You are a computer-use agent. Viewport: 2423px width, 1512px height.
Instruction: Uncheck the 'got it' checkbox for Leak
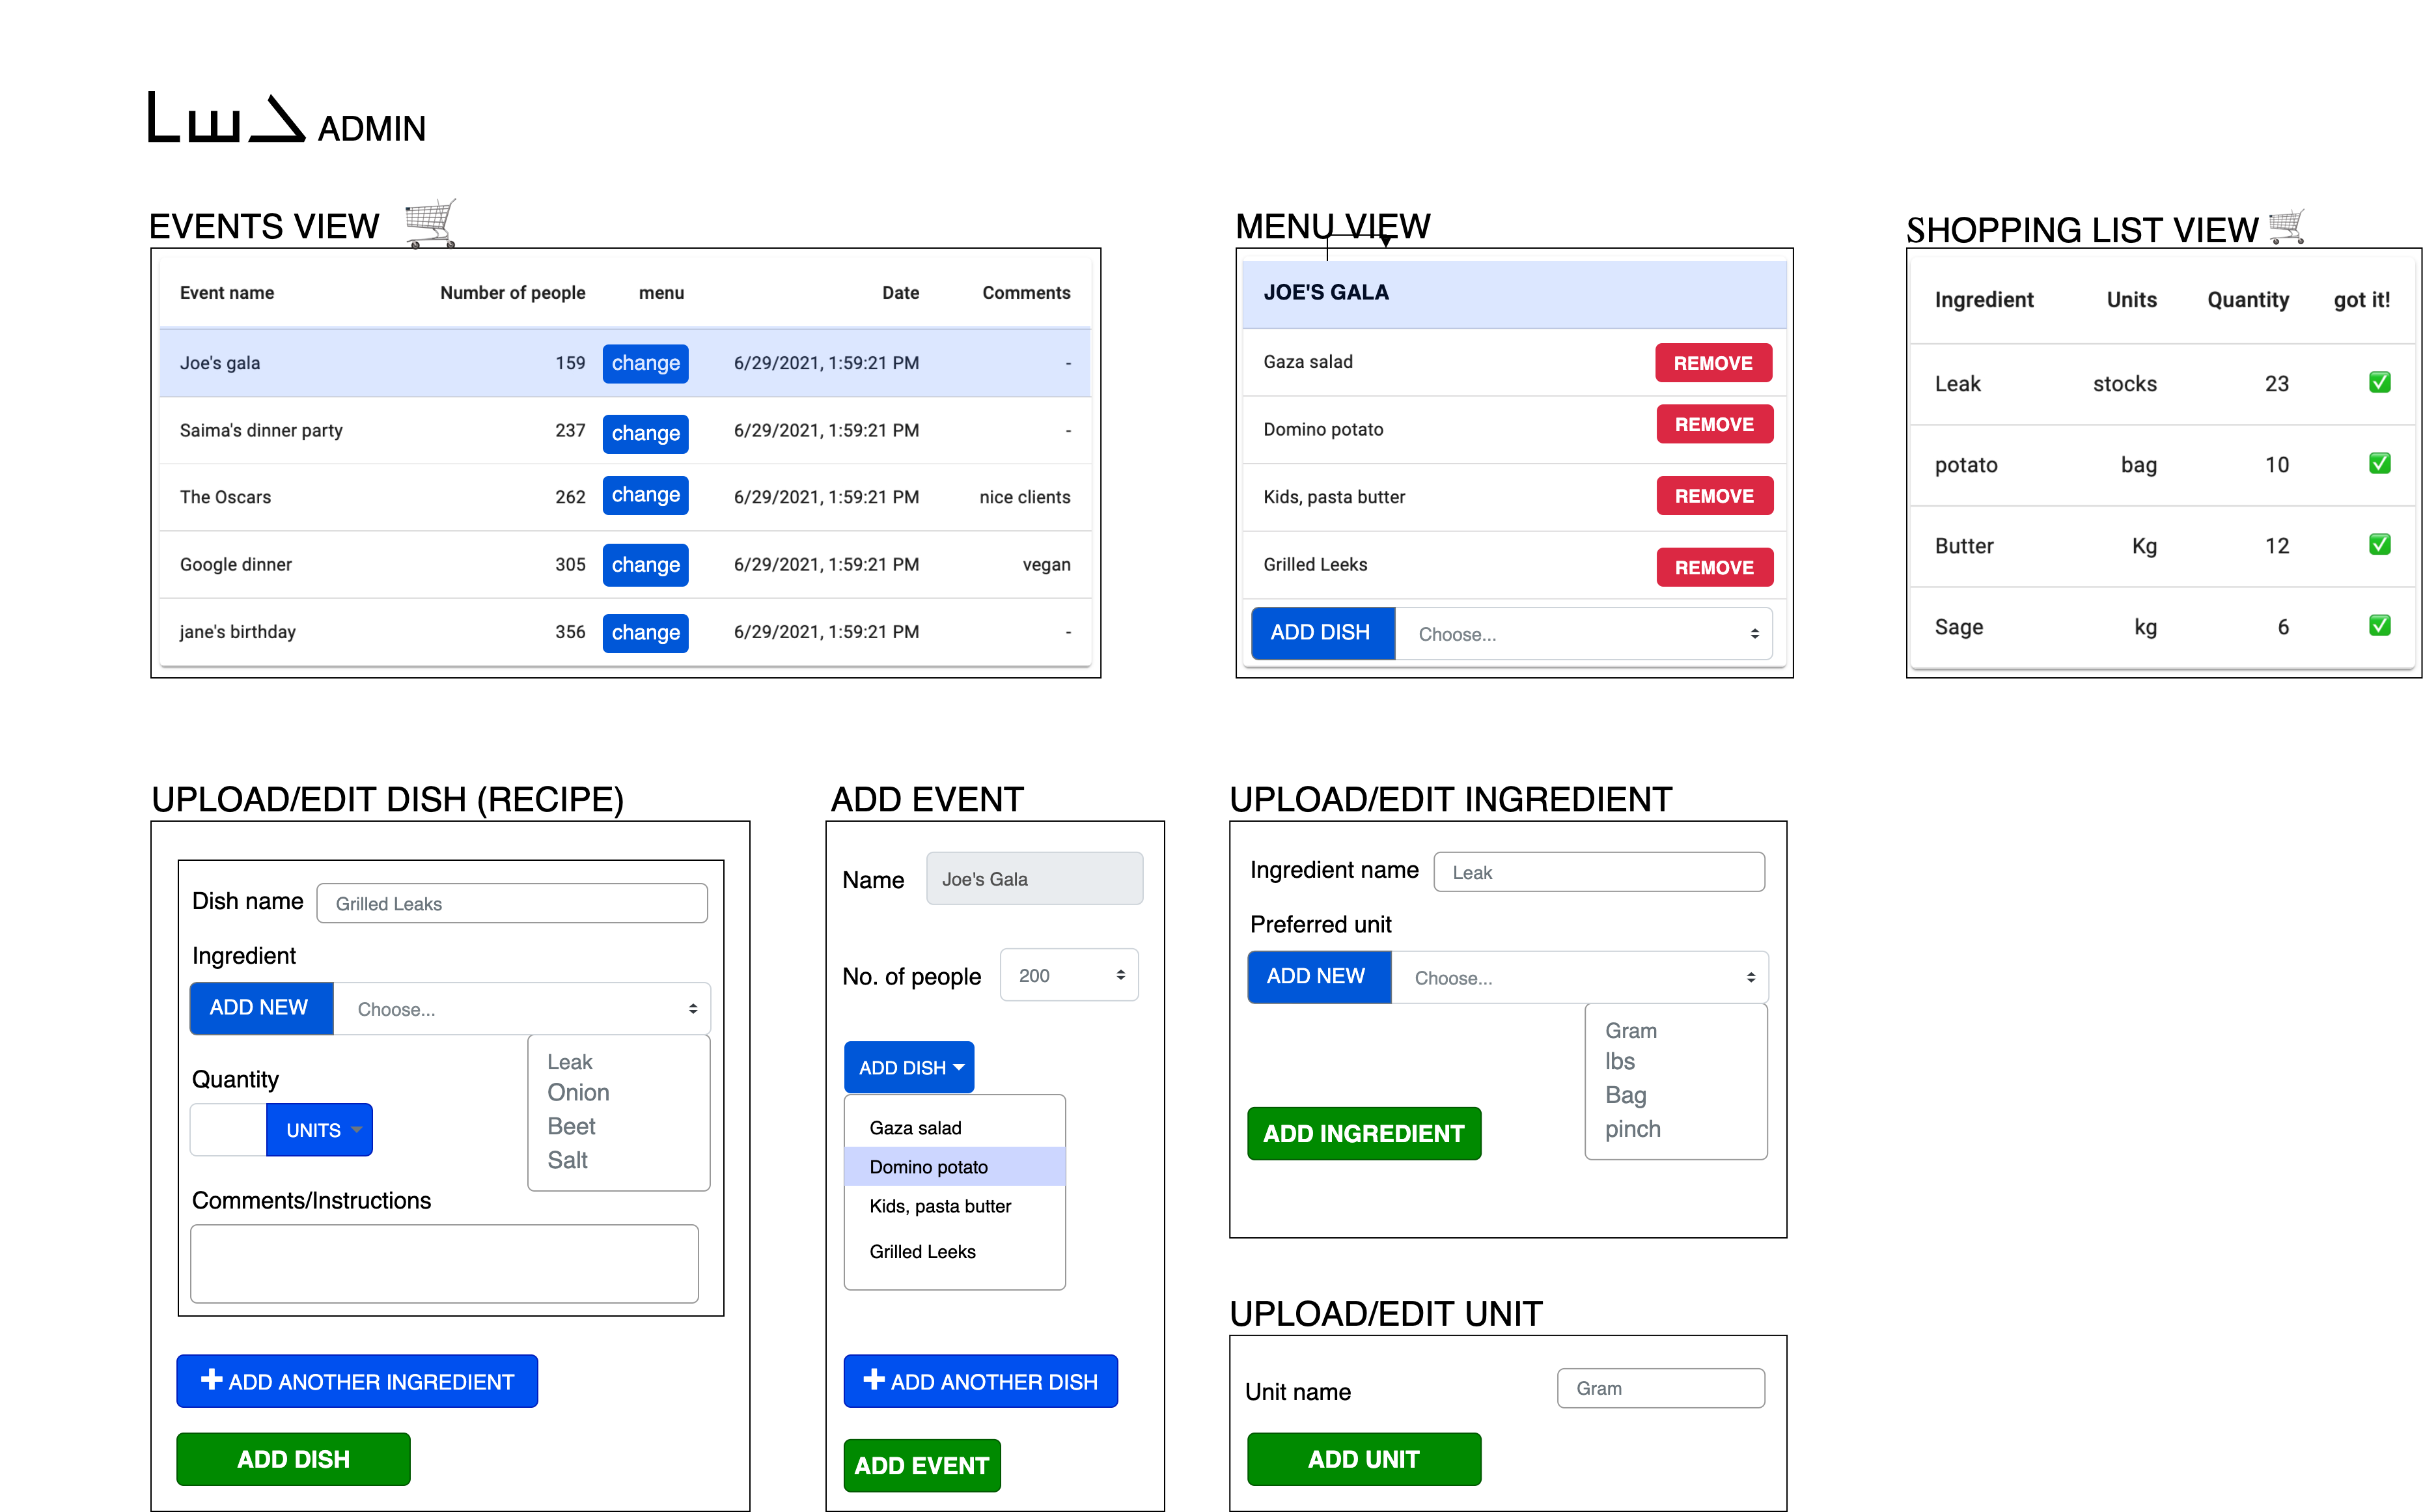pos(2380,382)
